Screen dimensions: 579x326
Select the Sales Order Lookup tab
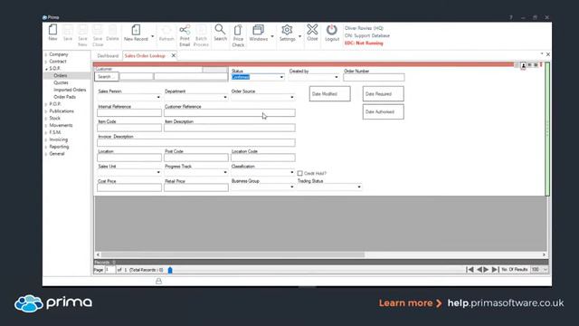click(x=145, y=56)
